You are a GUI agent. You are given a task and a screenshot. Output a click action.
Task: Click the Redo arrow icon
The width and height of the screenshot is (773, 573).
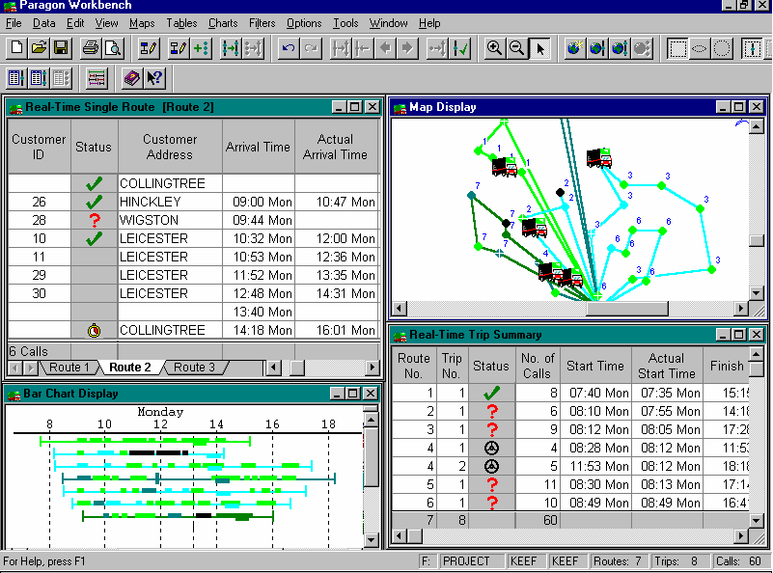(x=311, y=48)
